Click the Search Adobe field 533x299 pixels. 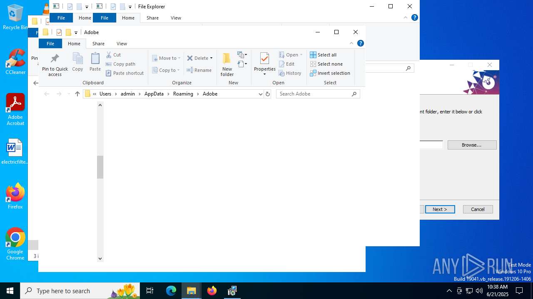pyautogui.click(x=318, y=94)
